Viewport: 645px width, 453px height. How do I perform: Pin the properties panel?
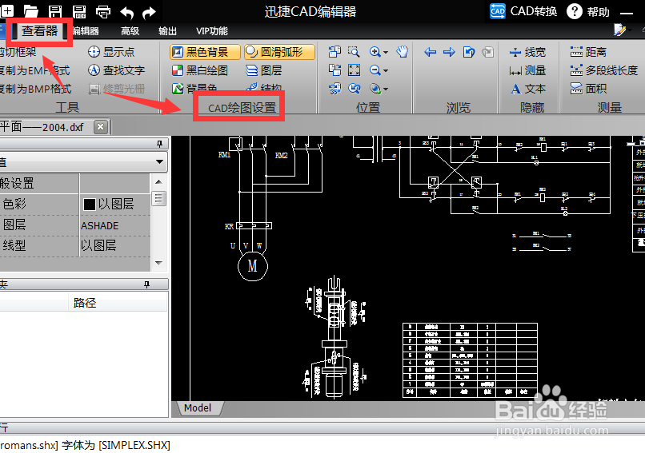pyautogui.click(x=159, y=143)
